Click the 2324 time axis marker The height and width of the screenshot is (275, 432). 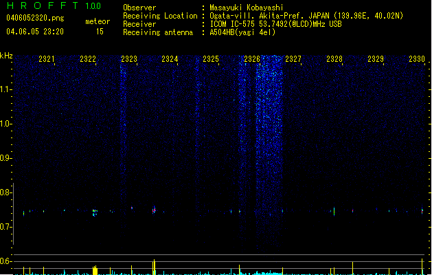170,59
